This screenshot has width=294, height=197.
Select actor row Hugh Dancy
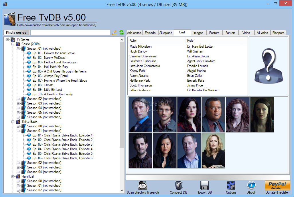[x=138, y=51]
